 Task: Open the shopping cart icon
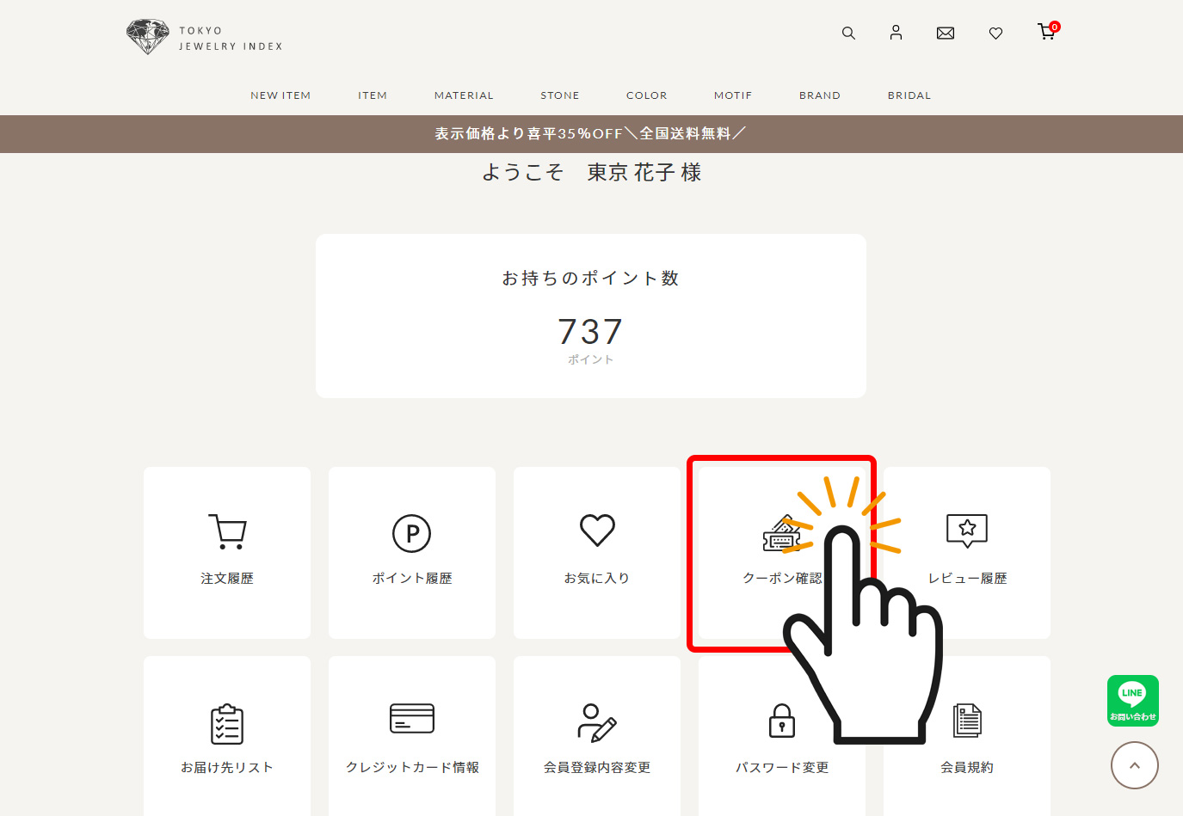(1046, 33)
